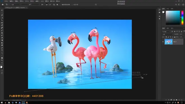Select the Hand tool
The image size is (185, 104).
point(2,58)
